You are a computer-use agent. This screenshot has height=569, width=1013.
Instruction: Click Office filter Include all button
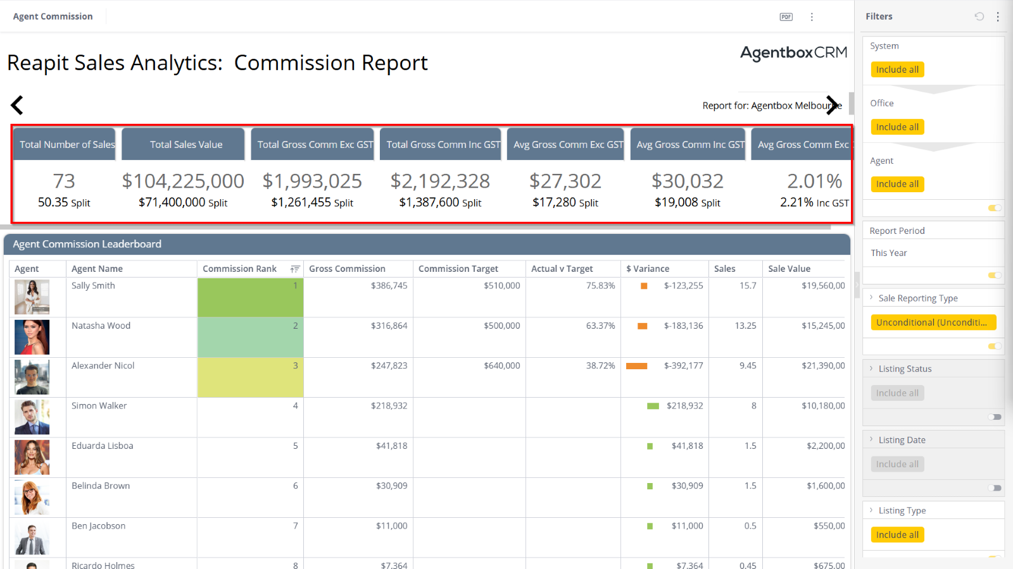point(897,127)
